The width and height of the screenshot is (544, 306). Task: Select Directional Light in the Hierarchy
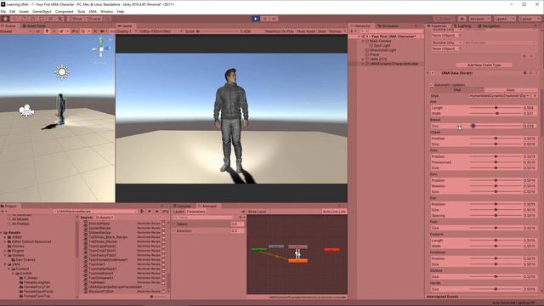click(x=383, y=50)
